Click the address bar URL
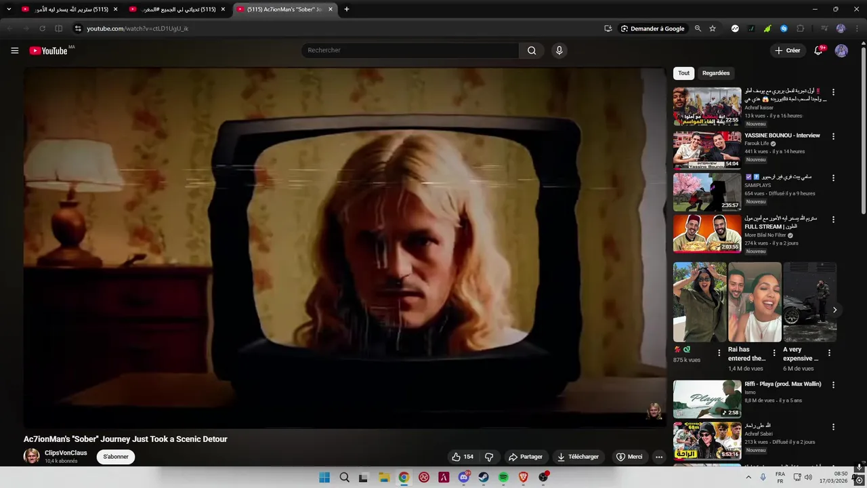The width and height of the screenshot is (867, 488). (138, 28)
